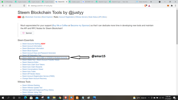
Task: Open Witness Servers navigation link
Action: pos(81,17)
